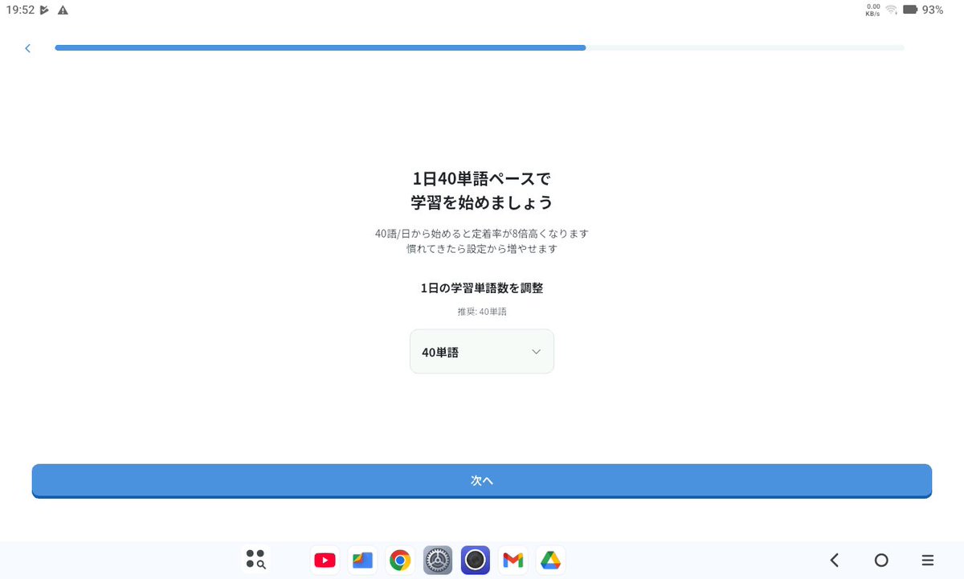This screenshot has width=964, height=579.
Task: Open Google Drive
Action: pyautogui.click(x=550, y=560)
